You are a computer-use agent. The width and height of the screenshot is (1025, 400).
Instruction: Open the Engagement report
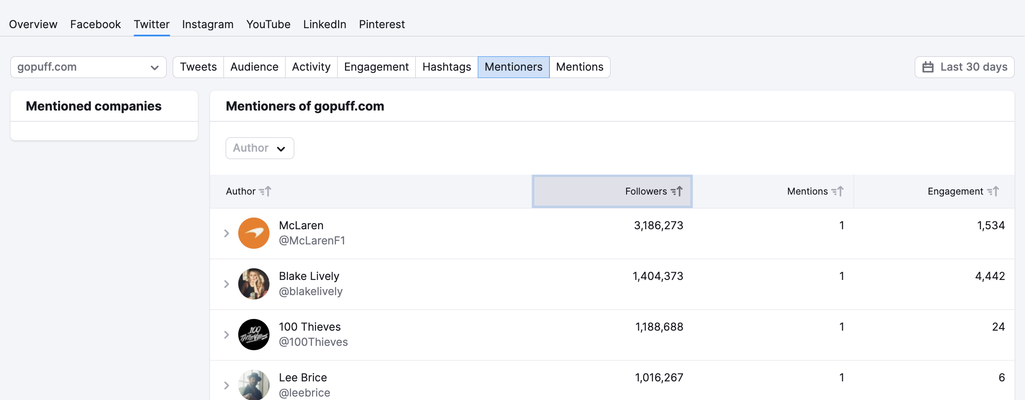376,67
